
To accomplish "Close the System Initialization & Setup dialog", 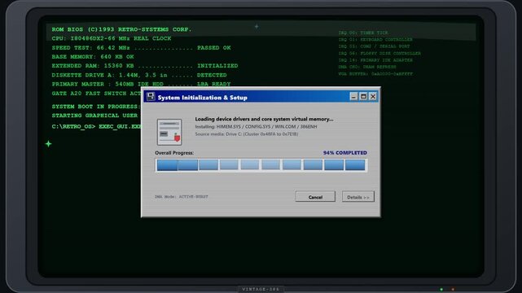I will click(x=373, y=97).
